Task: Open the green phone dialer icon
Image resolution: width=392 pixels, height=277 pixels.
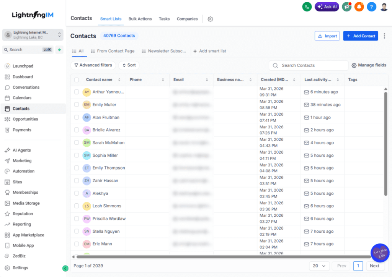Action: click(x=307, y=6)
